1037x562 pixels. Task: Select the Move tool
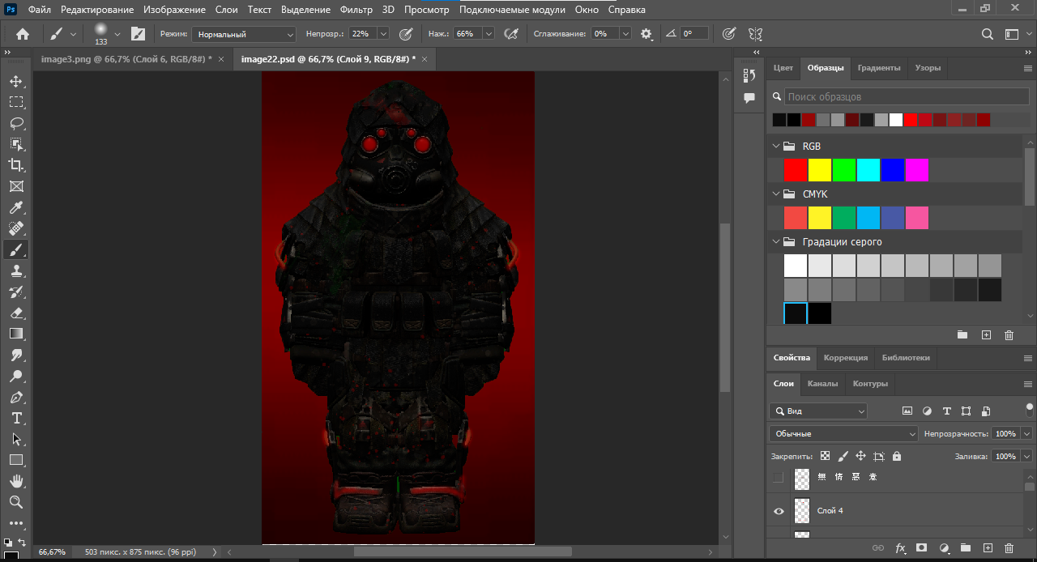(15, 81)
